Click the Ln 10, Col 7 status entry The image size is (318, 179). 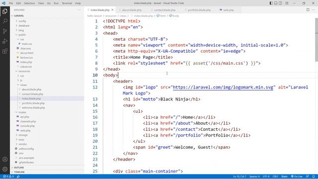tap(239, 177)
